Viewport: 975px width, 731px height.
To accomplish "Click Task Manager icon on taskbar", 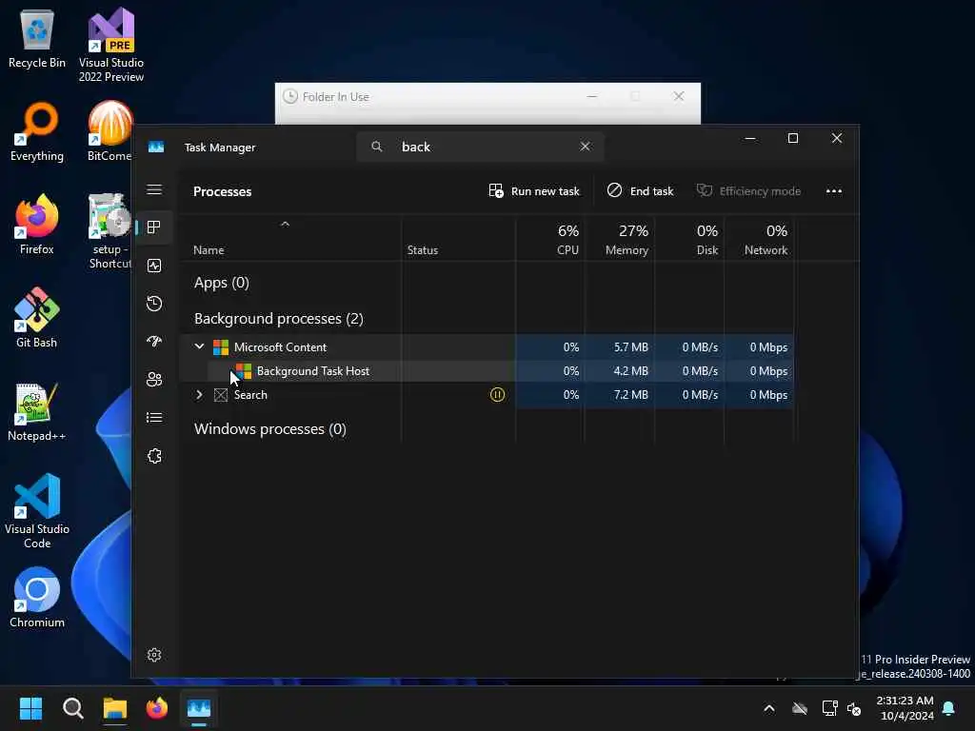I will pos(199,708).
